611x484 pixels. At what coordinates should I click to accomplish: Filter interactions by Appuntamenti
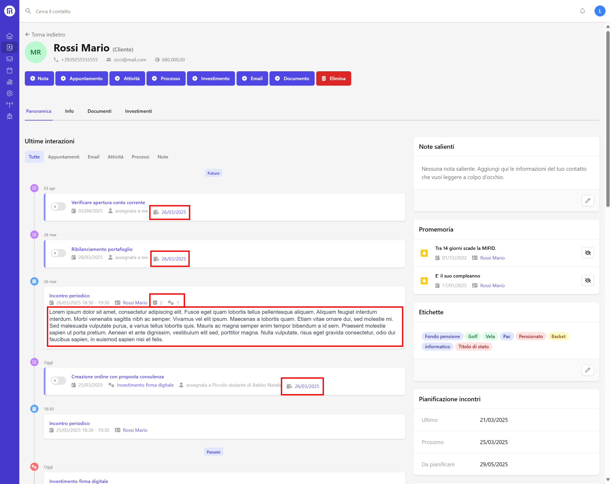click(63, 157)
